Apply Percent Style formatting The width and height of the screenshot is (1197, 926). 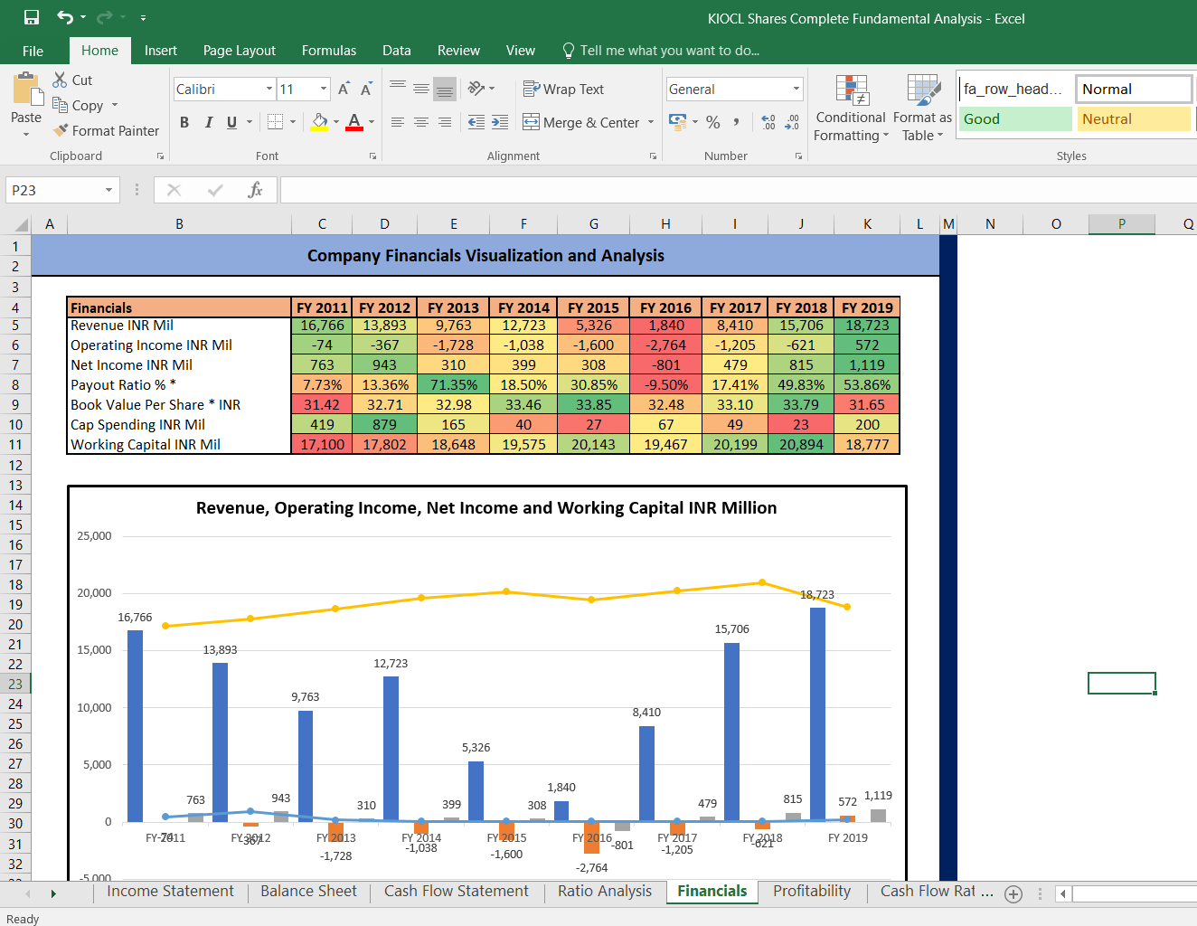click(713, 122)
